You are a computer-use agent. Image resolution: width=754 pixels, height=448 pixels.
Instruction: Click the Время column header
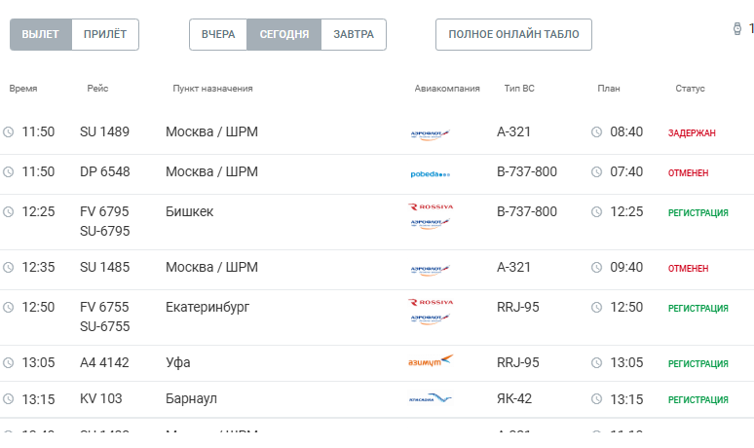point(23,89)
